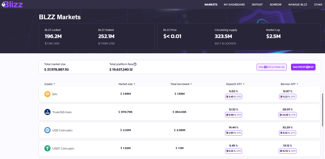Screen dimensions: 325x159
Task: Click total market size $ 27,978,887.92
Action: pos(57,70)
